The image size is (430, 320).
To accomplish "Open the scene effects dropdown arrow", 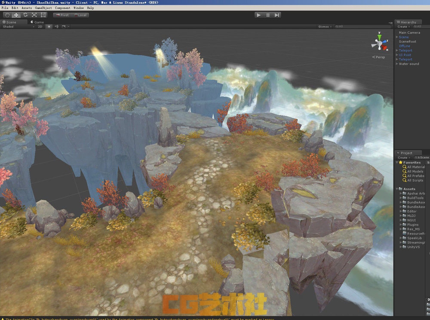I will [x=68, y=27].
